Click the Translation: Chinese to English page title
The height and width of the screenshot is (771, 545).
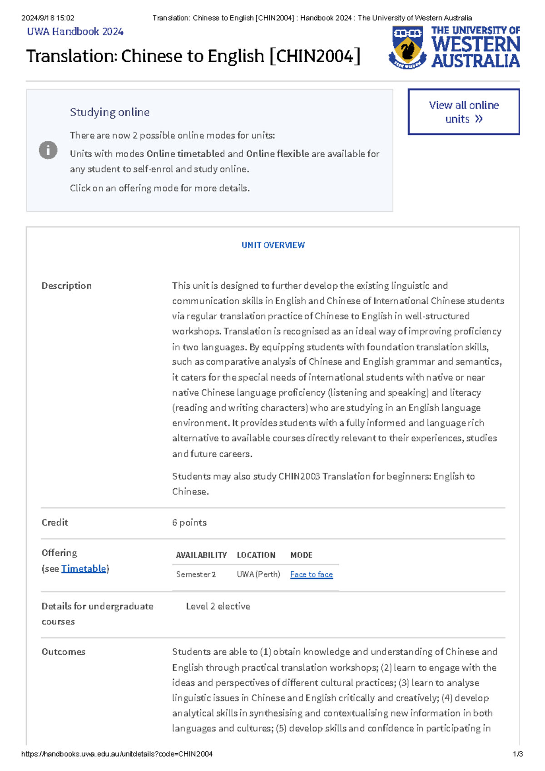coord(193,57)
